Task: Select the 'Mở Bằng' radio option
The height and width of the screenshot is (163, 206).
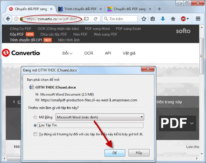Action: (35, 117)
